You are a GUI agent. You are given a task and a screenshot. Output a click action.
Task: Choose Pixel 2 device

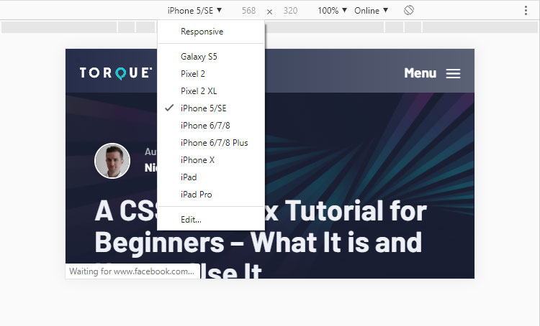(211, 73)
